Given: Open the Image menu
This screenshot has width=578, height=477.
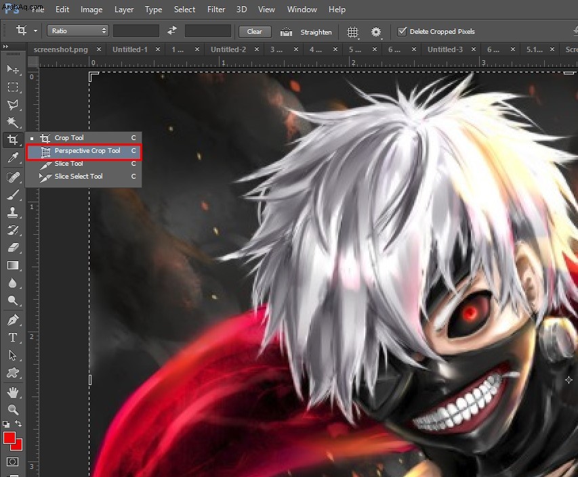Looking at the screenshot, I should pos(91,9).
